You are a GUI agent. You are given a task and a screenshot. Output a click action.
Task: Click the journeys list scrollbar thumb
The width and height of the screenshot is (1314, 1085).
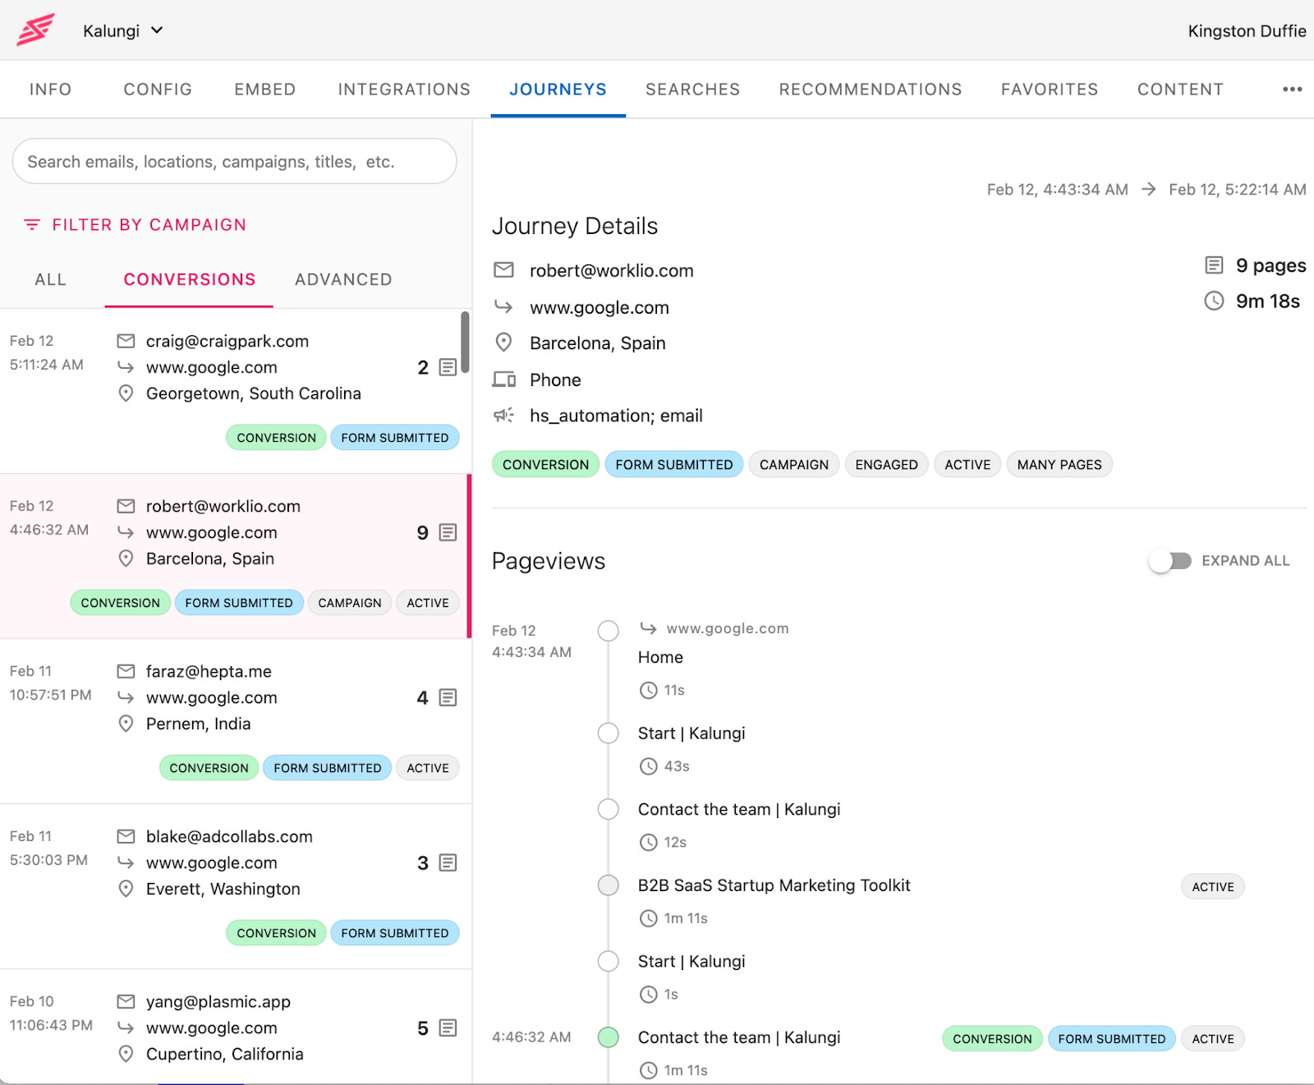(x=465, y=342)
